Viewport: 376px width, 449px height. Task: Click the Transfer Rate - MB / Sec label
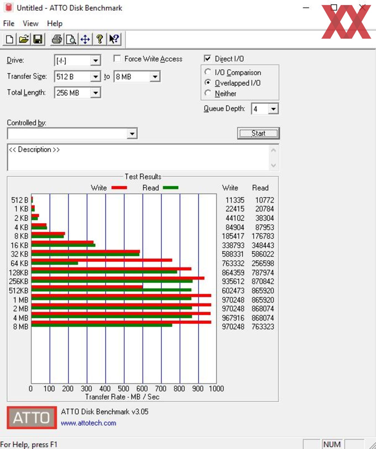coord(122,397)
